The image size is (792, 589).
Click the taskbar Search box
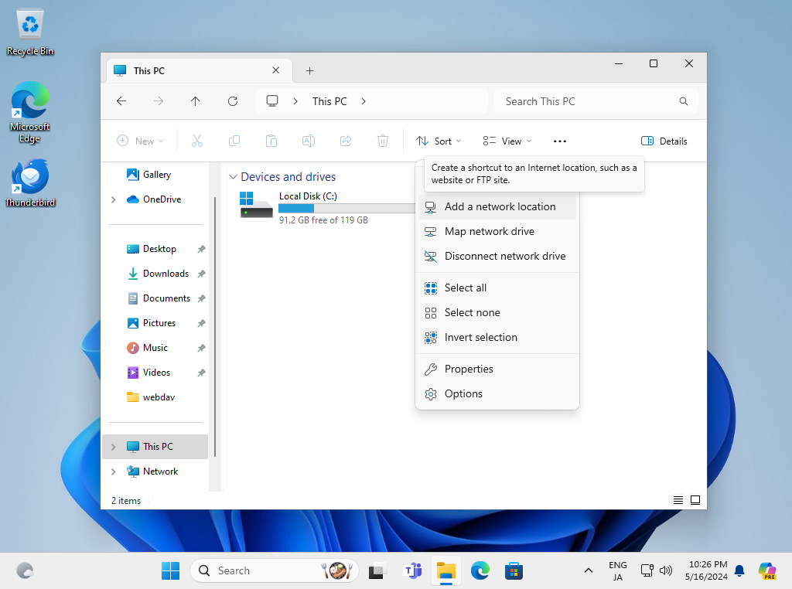(275, 570)
